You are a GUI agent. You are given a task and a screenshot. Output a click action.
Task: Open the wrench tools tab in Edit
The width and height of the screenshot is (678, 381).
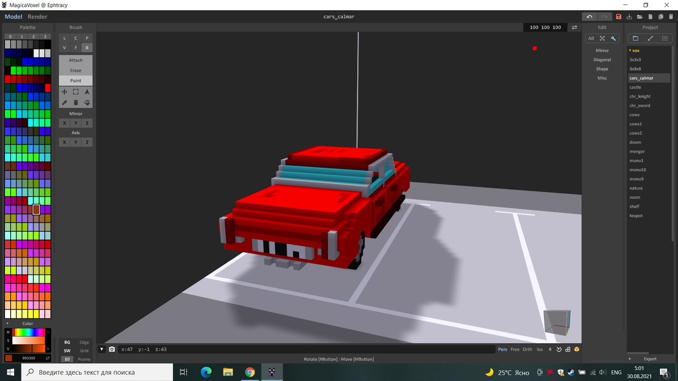614,38
